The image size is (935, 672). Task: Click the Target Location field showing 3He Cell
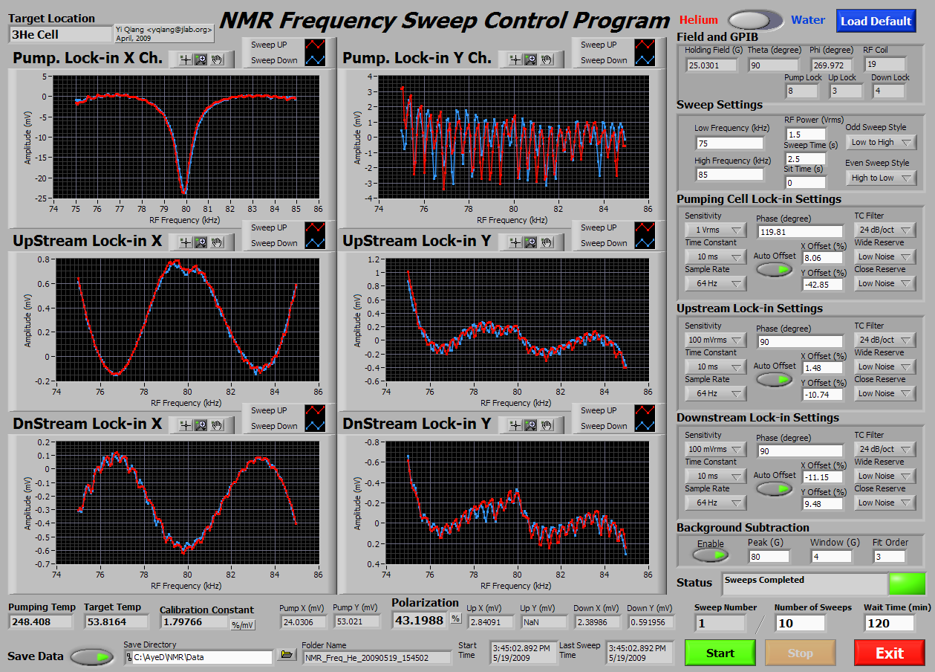click(59, 34)
